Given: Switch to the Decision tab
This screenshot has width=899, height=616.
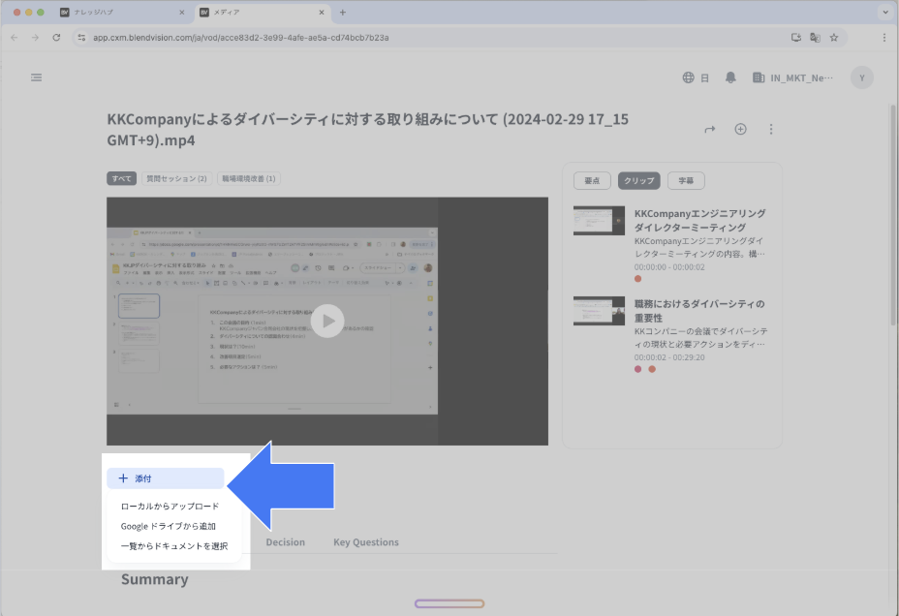Looking at the screenshot, I should [286, 542].
